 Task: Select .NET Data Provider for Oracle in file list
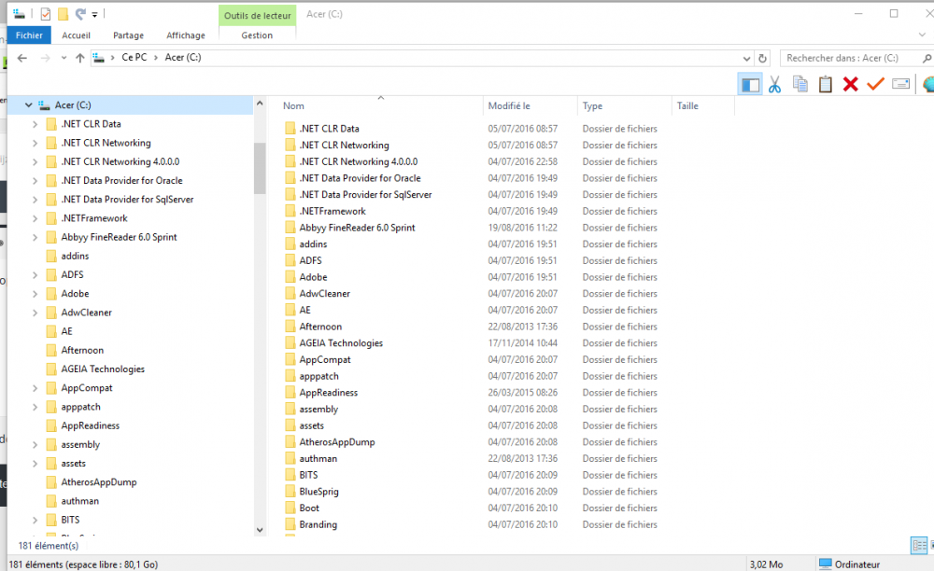pyautogui.click(x=360, y=178)
